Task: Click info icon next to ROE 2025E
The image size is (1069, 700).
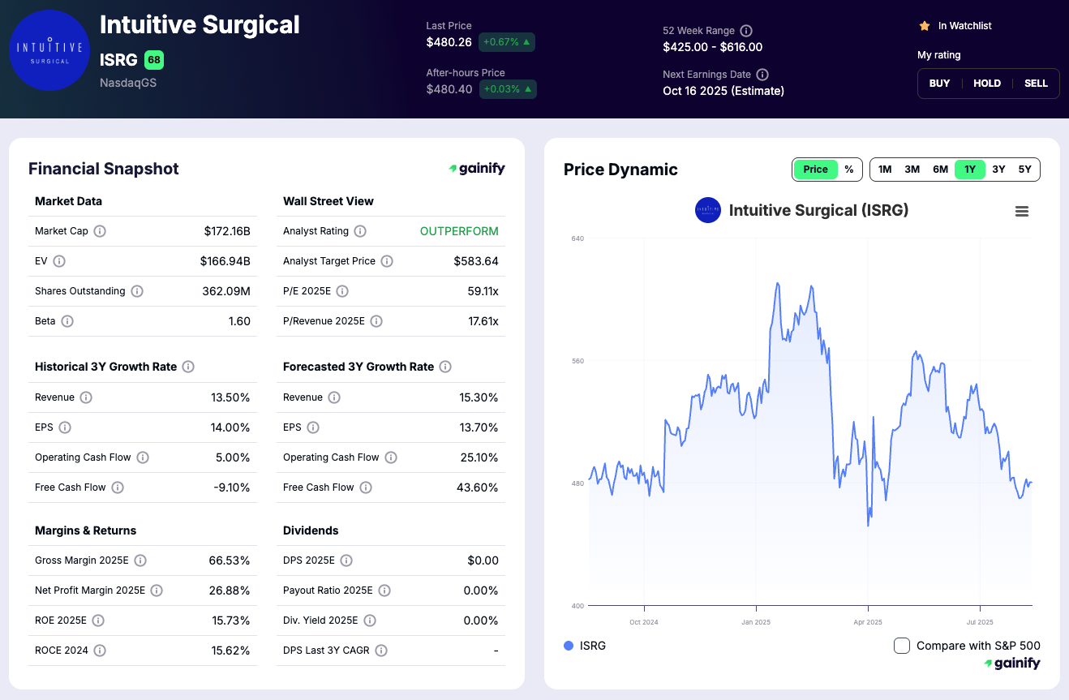Action: coord(98,621)
